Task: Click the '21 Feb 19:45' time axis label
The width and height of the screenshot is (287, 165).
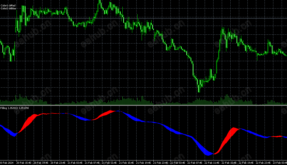Action: pos(143,163)
